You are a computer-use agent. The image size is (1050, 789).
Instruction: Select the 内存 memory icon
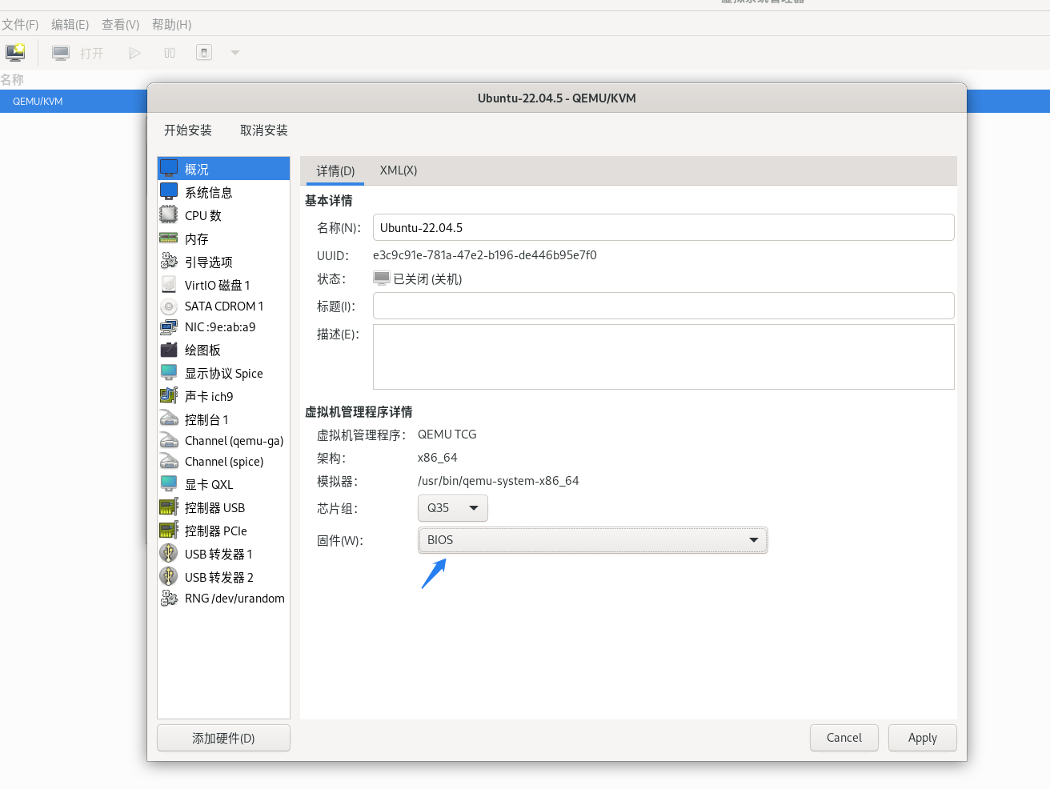(169, 238)
